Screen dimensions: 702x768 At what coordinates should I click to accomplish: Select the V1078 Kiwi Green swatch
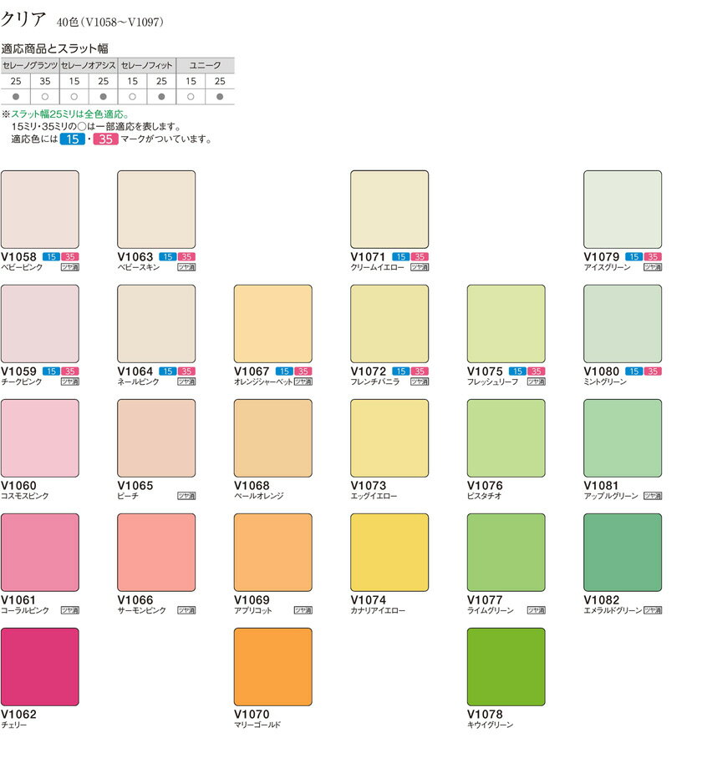506,666
